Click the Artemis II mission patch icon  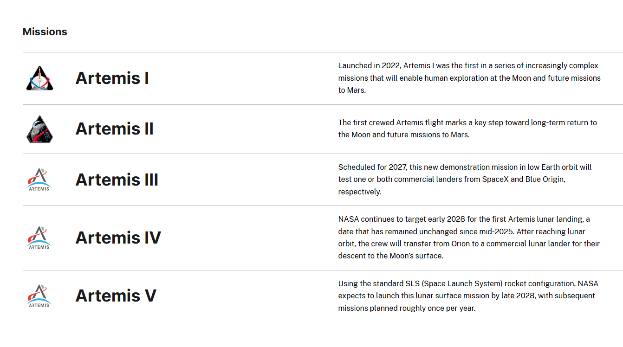[39, 129]
